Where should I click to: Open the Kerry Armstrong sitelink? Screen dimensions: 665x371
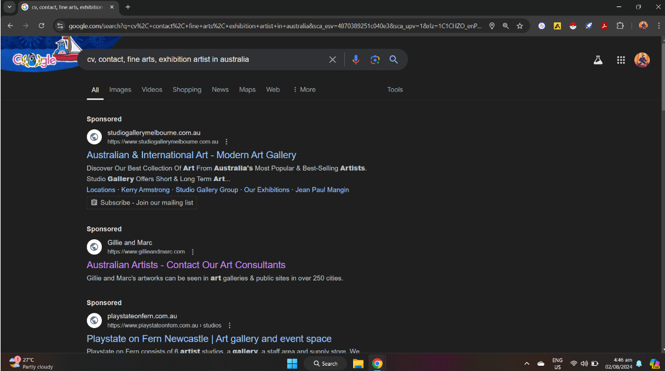coord(145,189)
